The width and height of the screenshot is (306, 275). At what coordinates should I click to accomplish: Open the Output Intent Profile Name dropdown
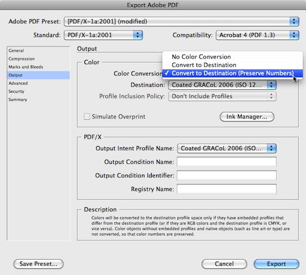(227, 148)
